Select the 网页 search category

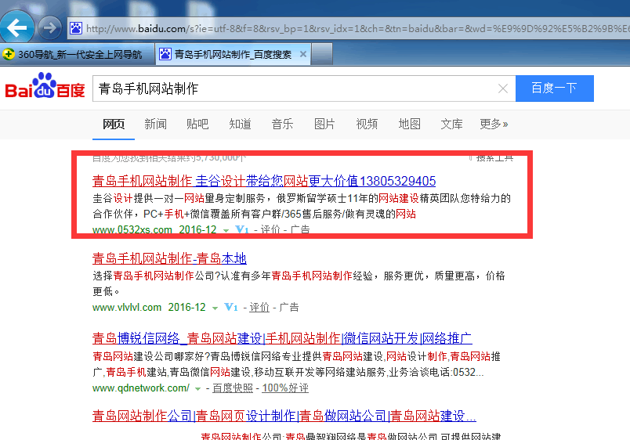point(114,124)
